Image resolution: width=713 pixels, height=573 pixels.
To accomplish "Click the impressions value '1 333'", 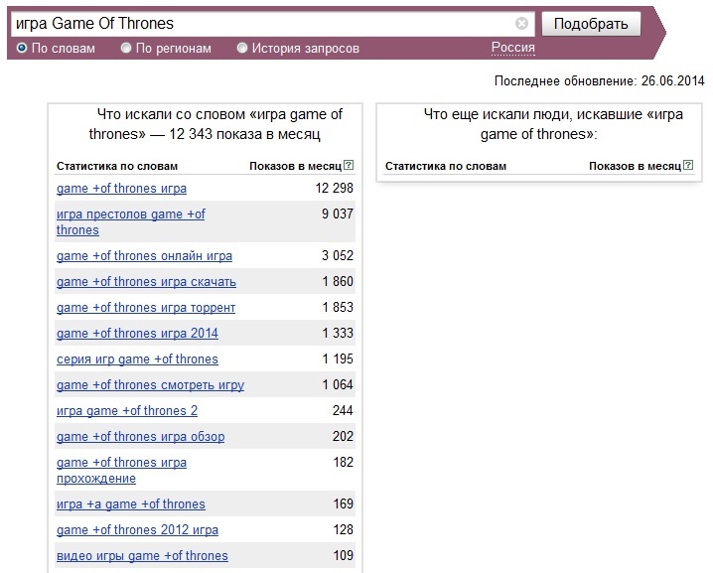I will coord(338,333).
